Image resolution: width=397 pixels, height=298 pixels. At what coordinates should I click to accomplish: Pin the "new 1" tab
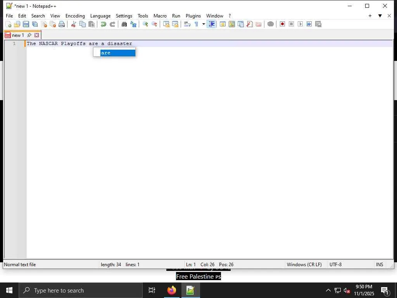29,35
